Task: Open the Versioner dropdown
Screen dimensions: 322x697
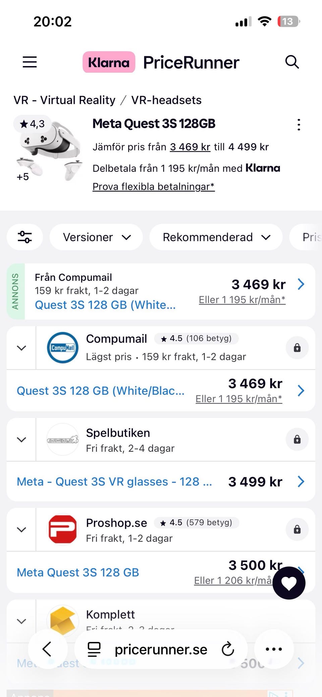Action: [x=96, y=237]
